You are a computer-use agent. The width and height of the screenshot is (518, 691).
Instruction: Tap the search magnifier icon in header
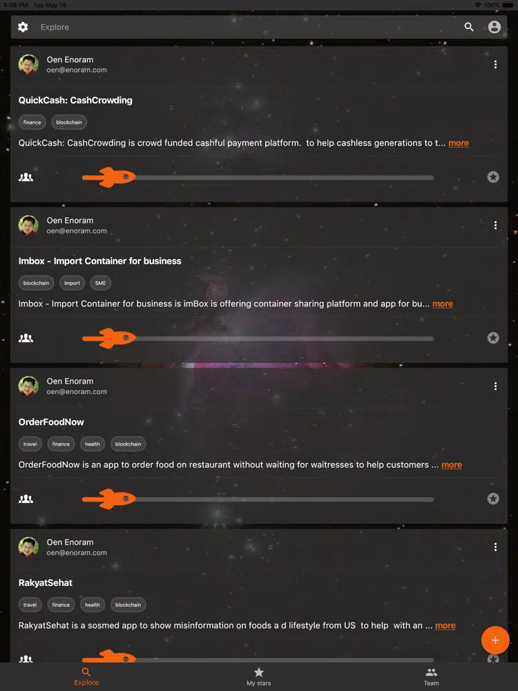click(469, 27)
